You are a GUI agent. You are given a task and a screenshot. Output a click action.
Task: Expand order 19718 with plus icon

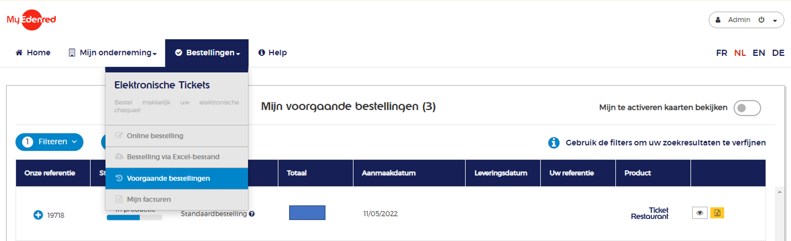38,215
